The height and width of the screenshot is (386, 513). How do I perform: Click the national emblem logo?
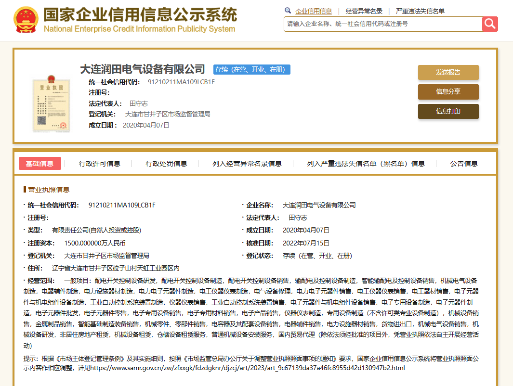coord(26,20)
